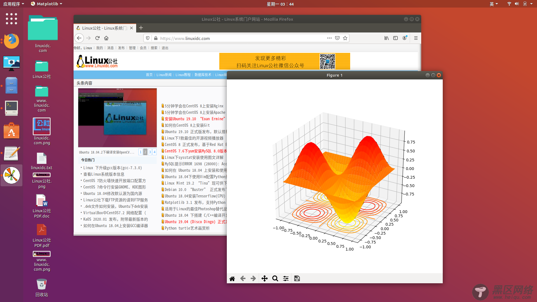Screen dimensions: 537x302
Task: Go forward to next plot view
Action: (x=253, y=279)
